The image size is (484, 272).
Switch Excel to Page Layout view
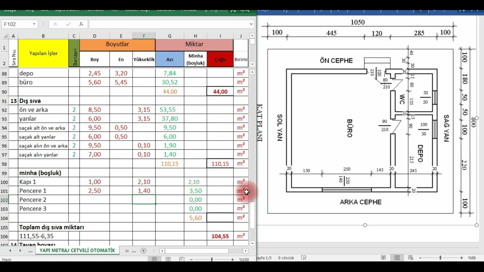pyautogui.click(x=168, y=260)
